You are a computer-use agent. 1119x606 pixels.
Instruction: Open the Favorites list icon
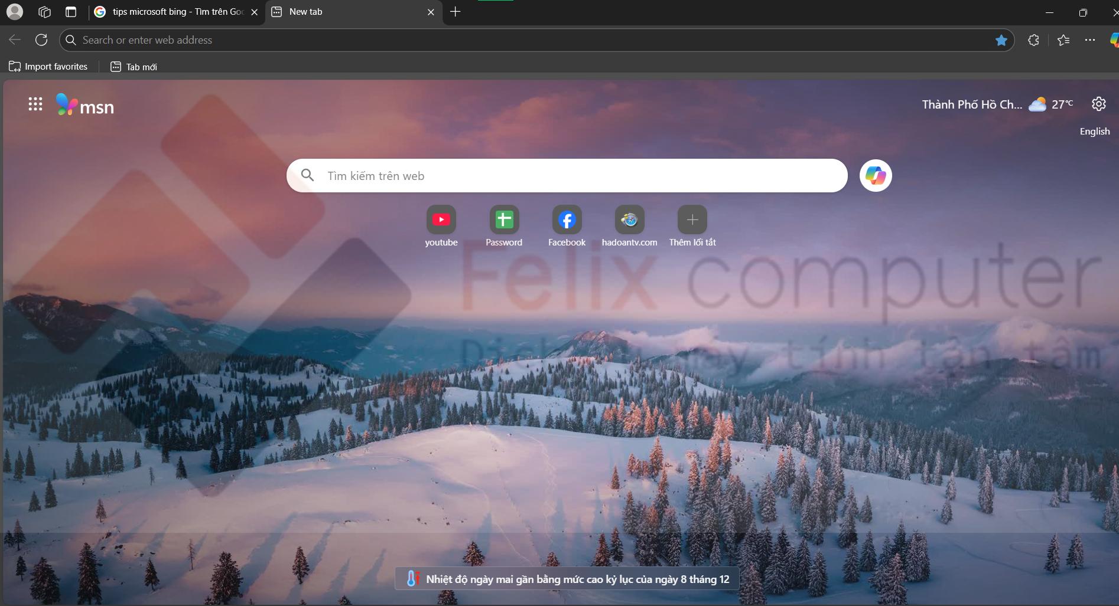1063,40
